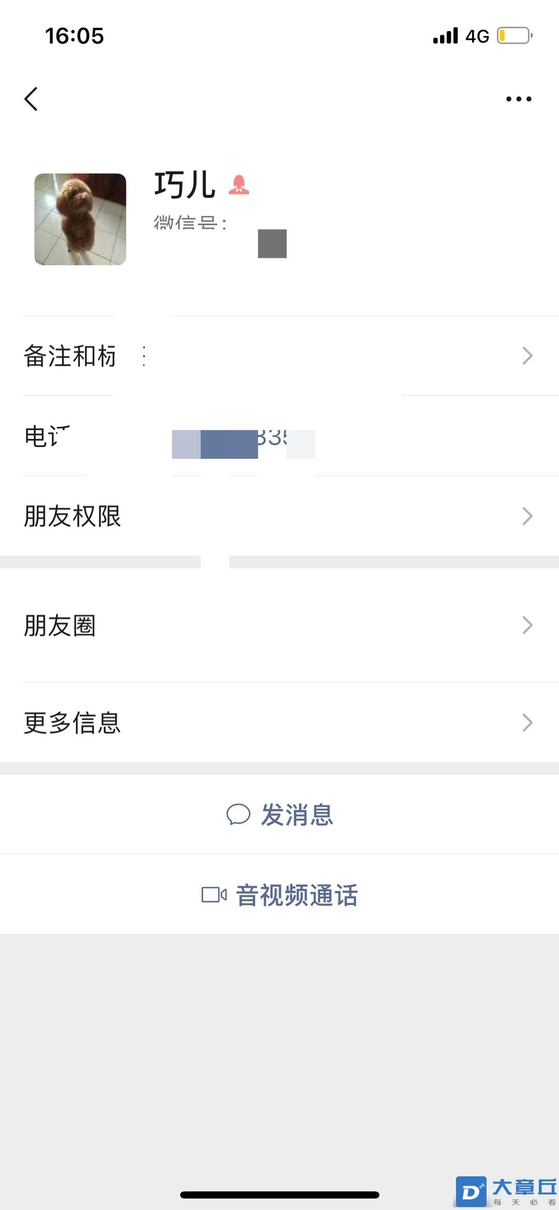Open the three-dot more options menu
Screen dimensions: 559x1210
coord(519,98)
